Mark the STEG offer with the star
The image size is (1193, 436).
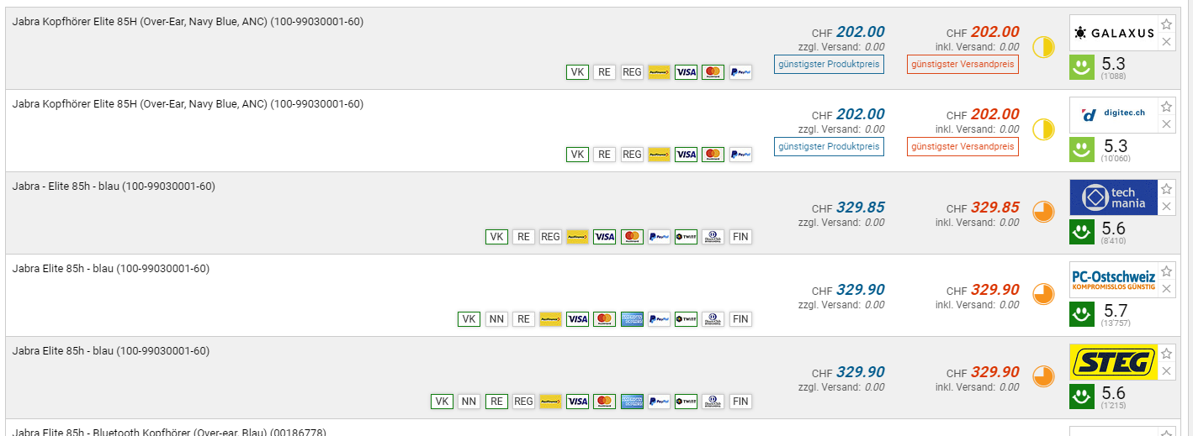pos(1166,354)
